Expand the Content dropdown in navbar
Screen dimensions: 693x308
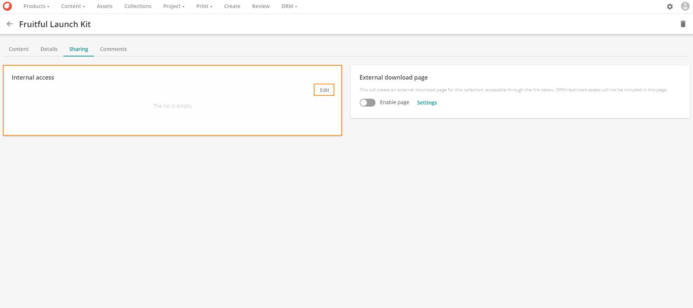[x=73, y=6]
